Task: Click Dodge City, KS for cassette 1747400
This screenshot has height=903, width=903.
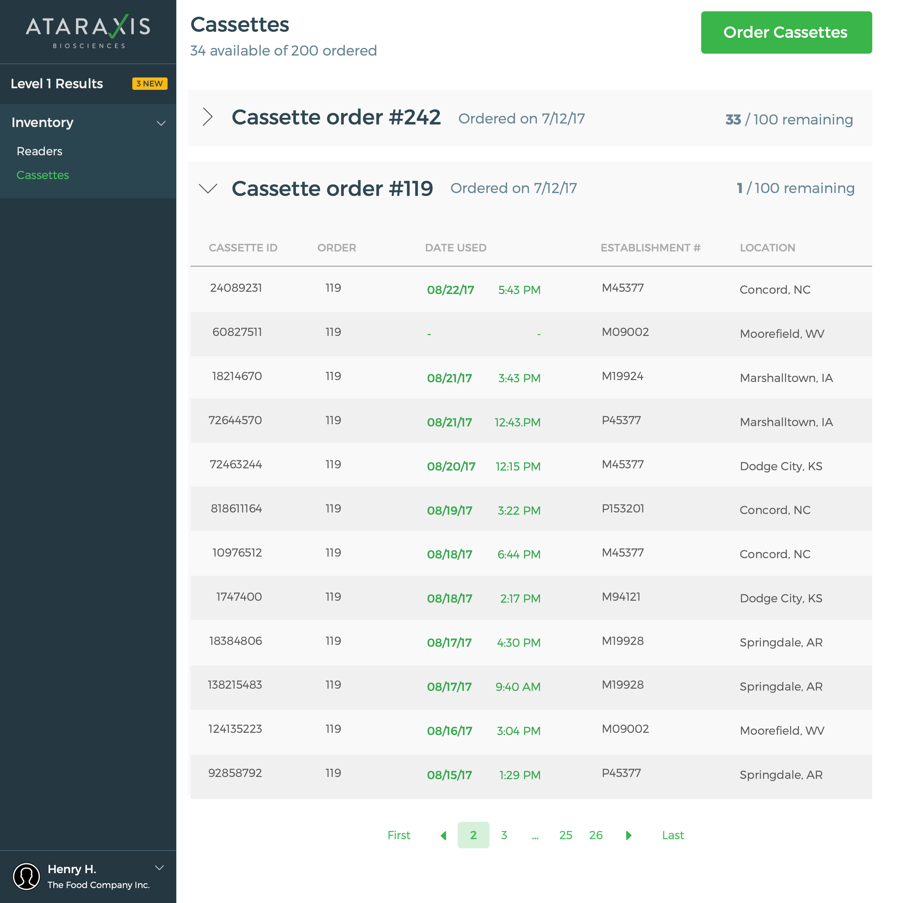Action: point(781,598)
